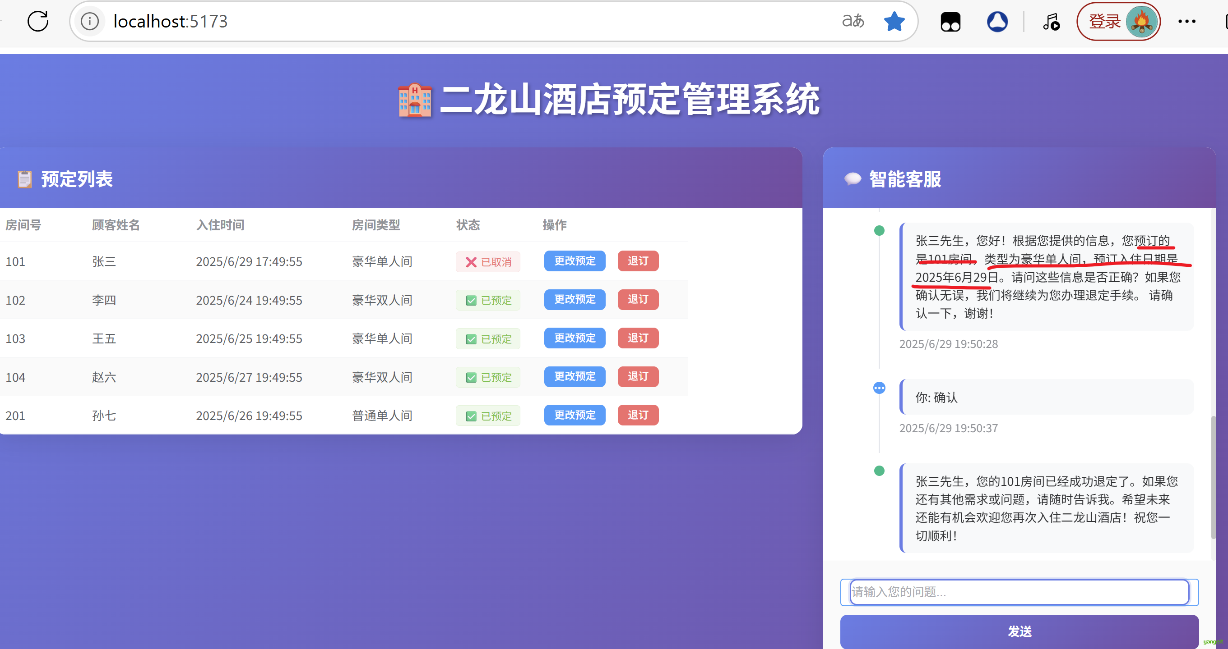This screenshot has width=1228, height=649.
Task: Click the customer name 孙七
Action: tap(104, 416)
